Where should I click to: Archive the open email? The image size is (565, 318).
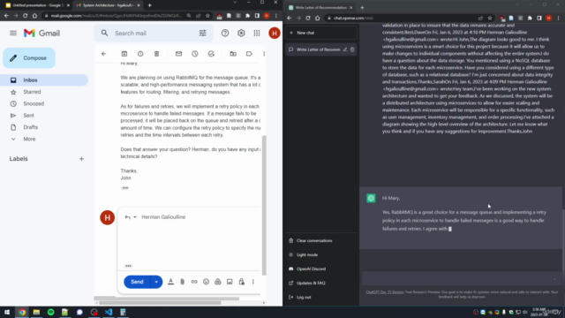point(124,54)
